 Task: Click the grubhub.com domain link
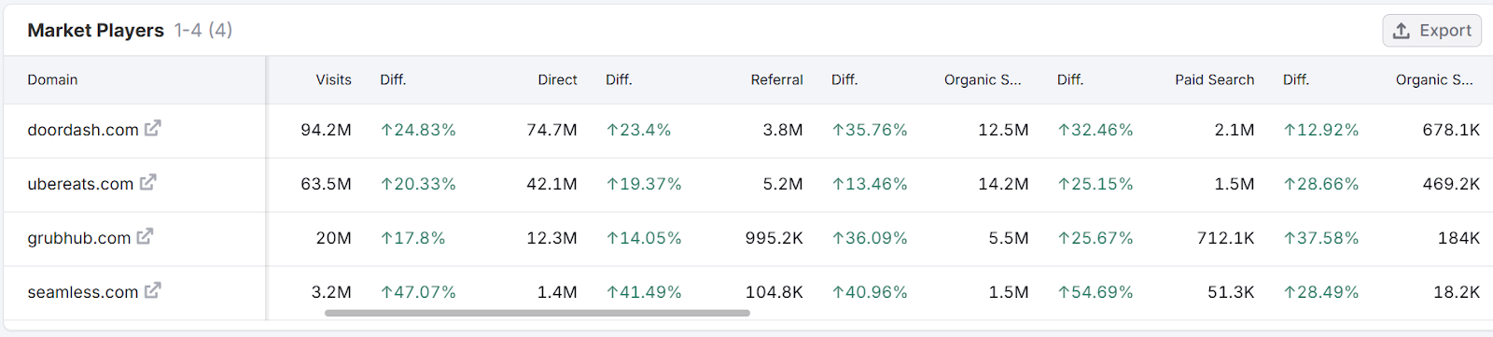pos(79,238)
